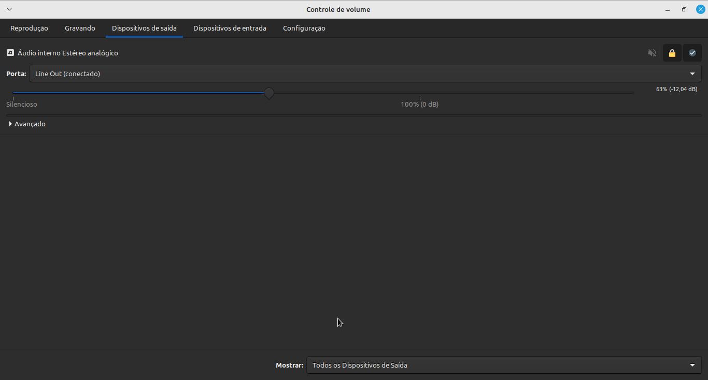This screenshot has width=708, height=380.
Task: Click the audio device icon beside Áudio interno
Action: click(10, 53)
